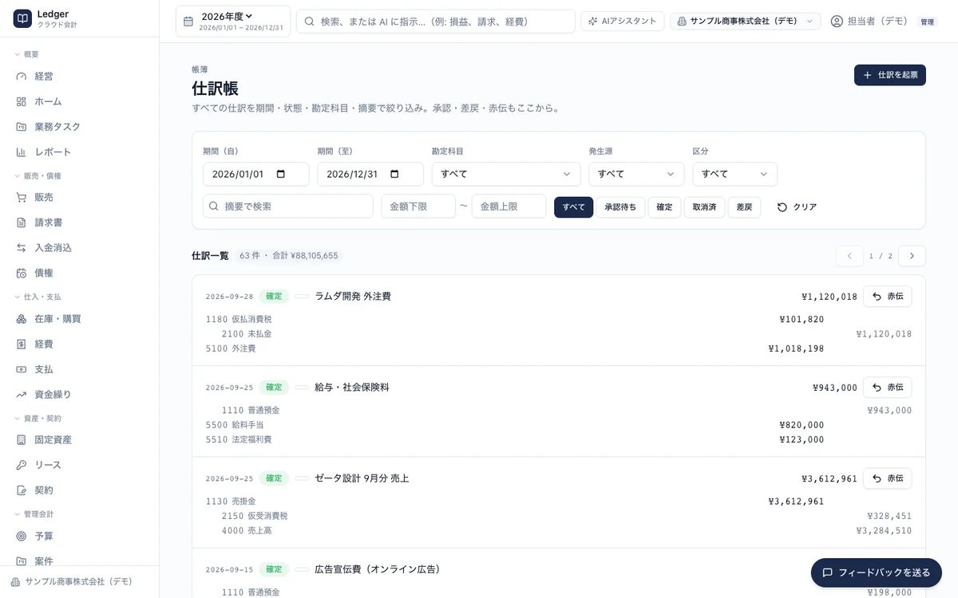Click the 販売 shopping cart icon
The height and width of the screenshot is (598, 958).
pyautogui.click(x=22, y=198)
